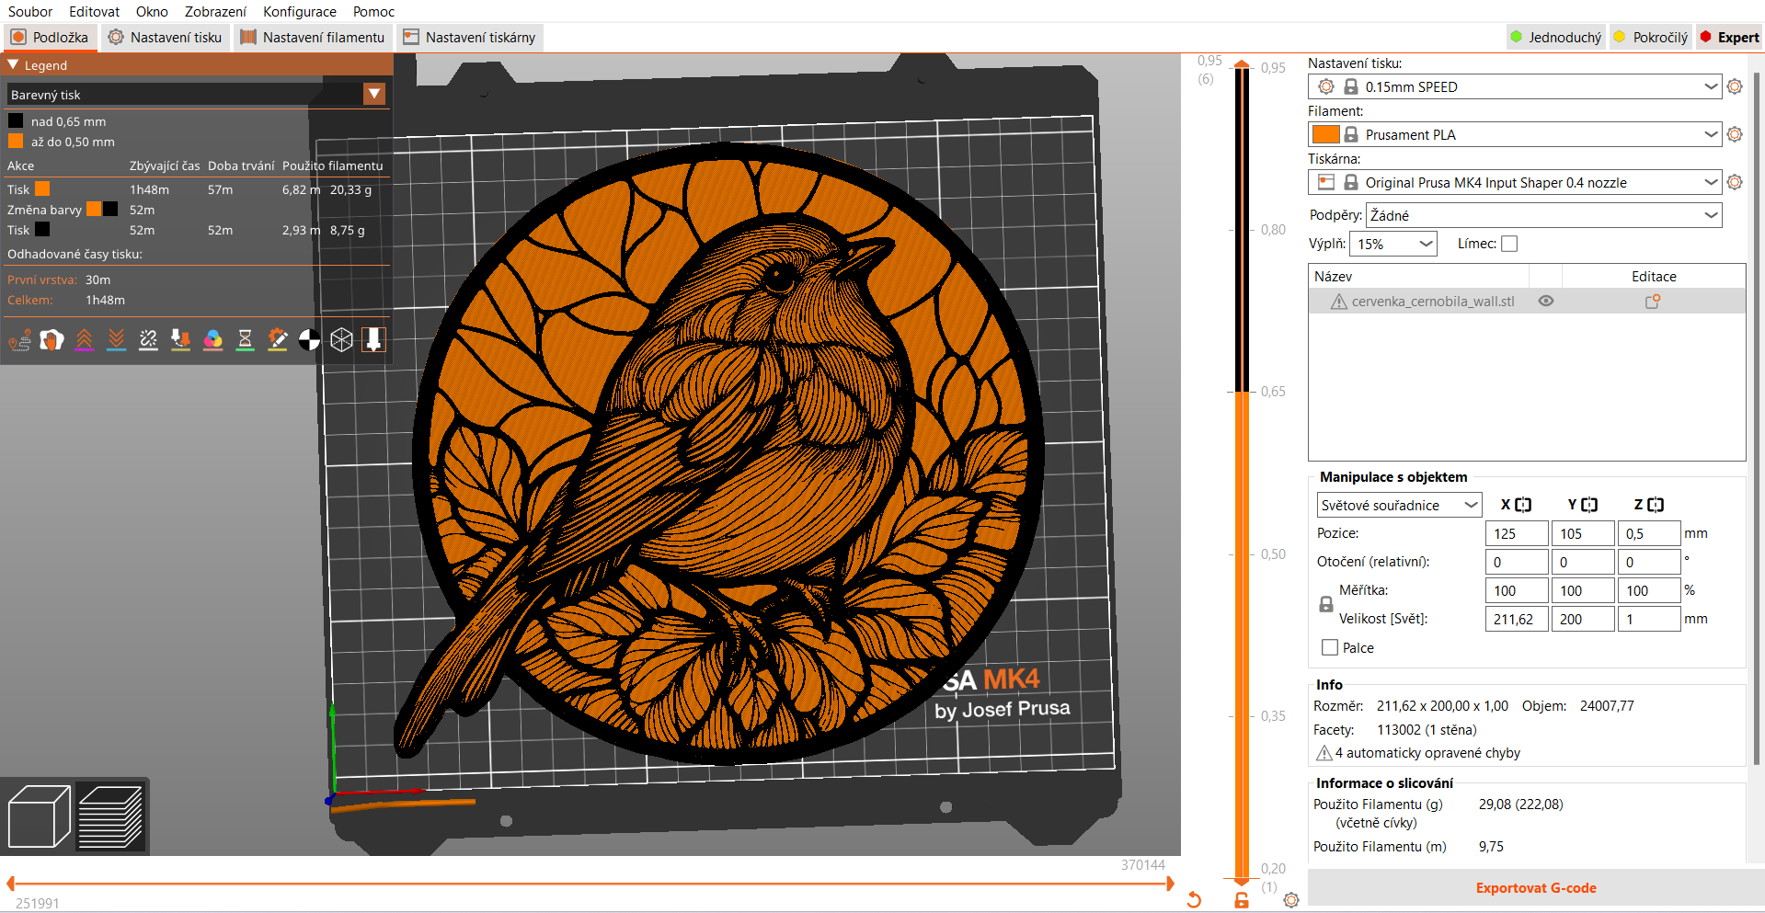Open the Výplň 15% infill dropdown

(1392, 244)
